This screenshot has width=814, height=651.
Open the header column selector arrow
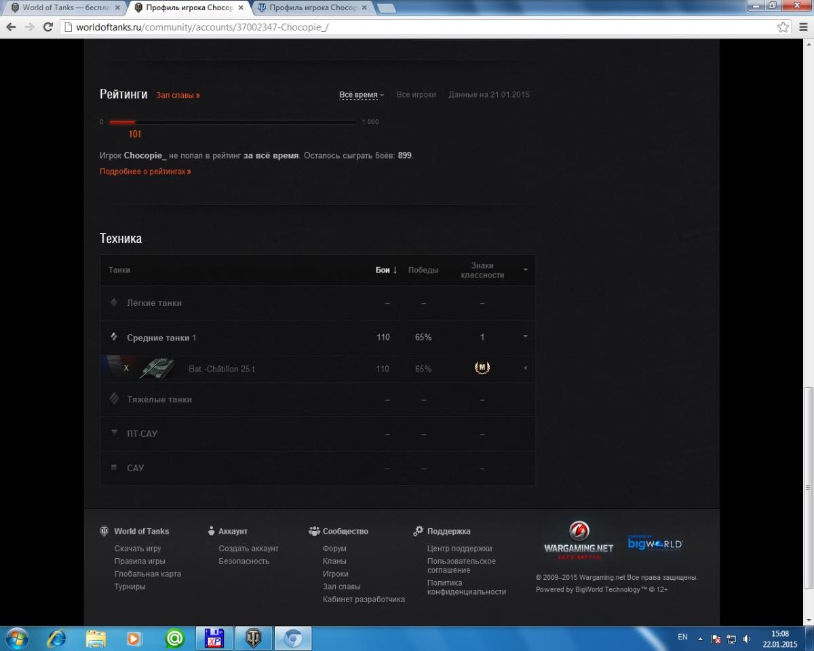pyautogui.click(x=525, y=270)
